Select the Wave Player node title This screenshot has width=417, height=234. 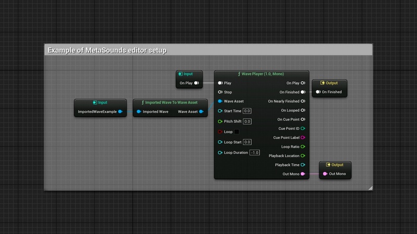261,74
